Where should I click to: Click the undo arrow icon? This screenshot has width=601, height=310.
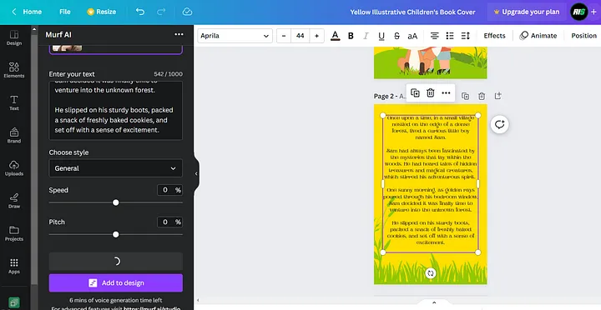tap(140, 12)
